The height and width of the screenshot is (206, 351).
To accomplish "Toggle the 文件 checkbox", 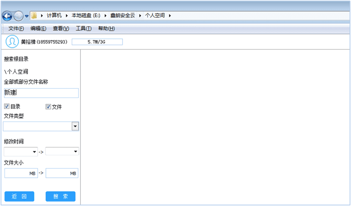I will click(x=48, y=107).
